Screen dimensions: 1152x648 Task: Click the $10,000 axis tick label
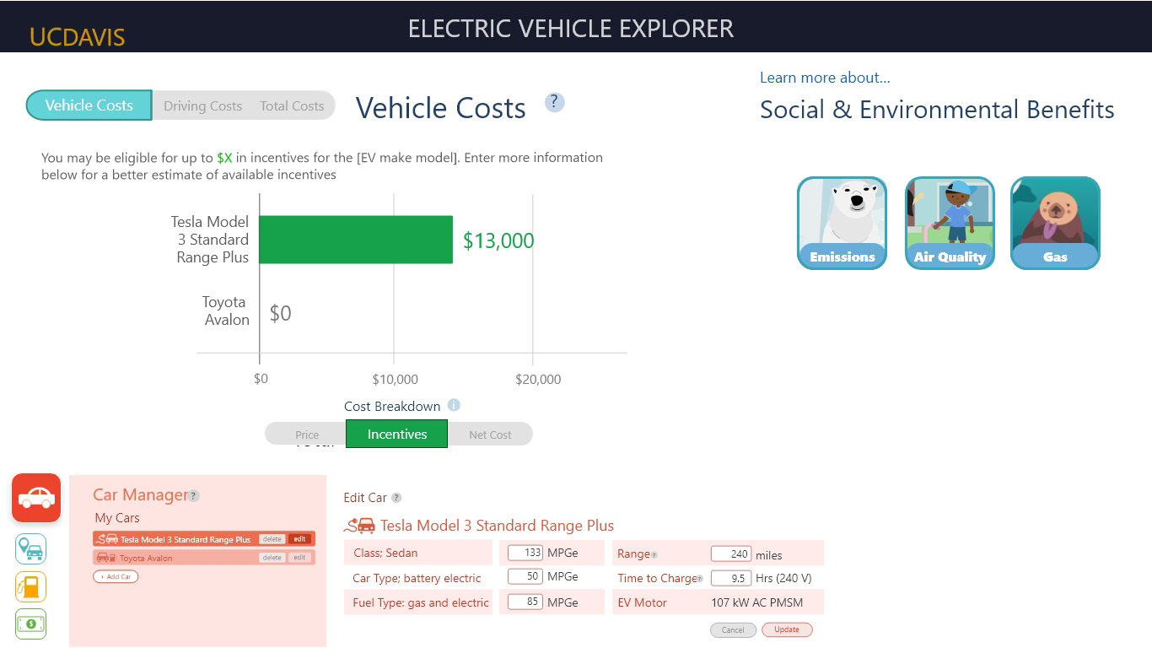[395, 379]
